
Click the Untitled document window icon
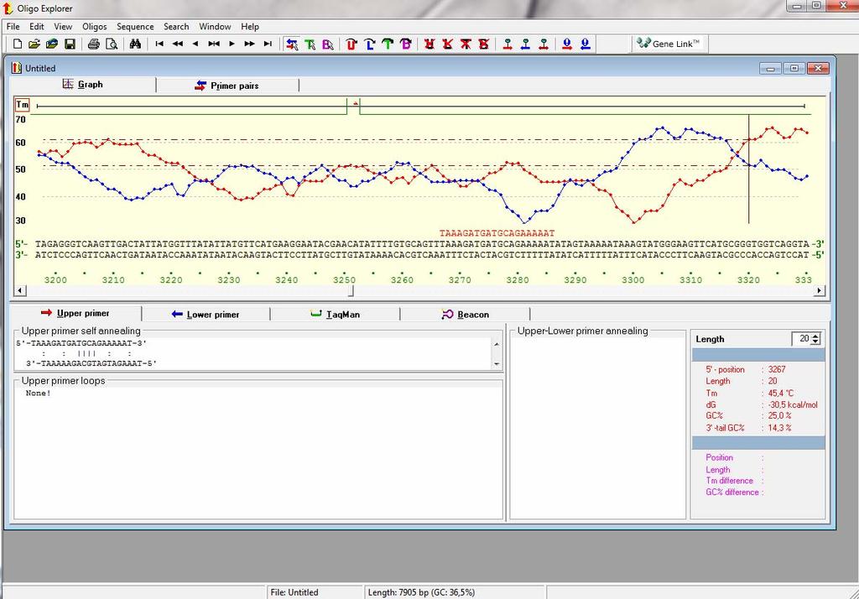coord(17,68)
